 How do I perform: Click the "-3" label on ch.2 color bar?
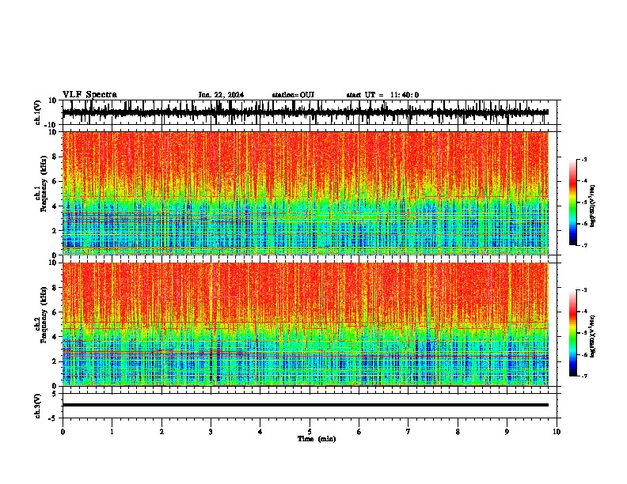584,290
